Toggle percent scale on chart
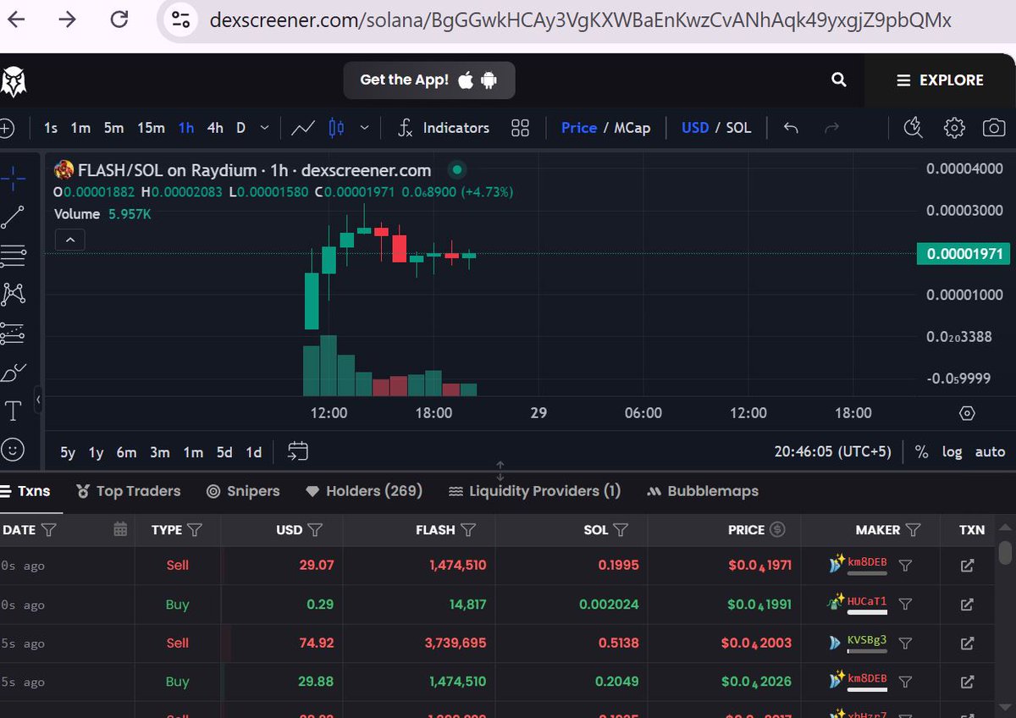Image resolution: width=1016 pixels, height=718 pixels. [921, 452]
